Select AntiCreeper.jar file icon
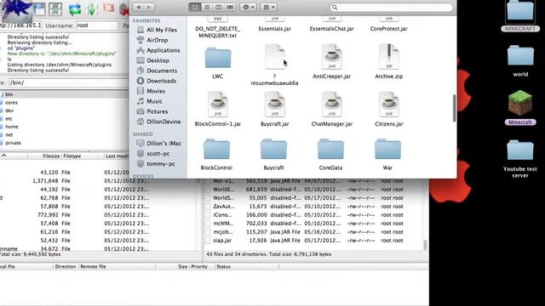The width and height of the screenshot is (545, 306). (331, 57)
